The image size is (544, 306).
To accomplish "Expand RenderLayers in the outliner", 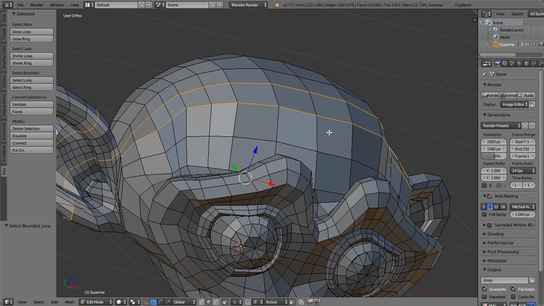I will coord(490,30).
